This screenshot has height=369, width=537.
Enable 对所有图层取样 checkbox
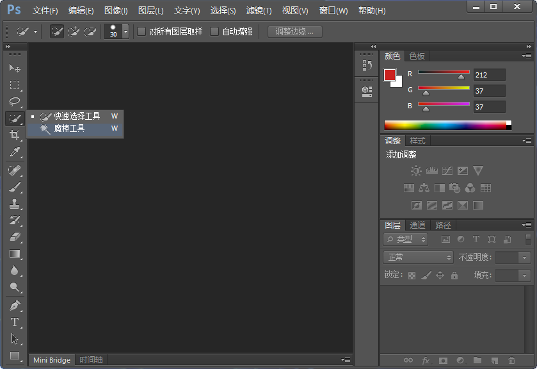(x=141, y=31)
